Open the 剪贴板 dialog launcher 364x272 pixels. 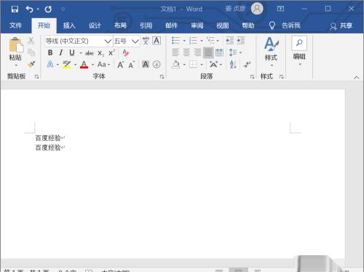[36, 76]
